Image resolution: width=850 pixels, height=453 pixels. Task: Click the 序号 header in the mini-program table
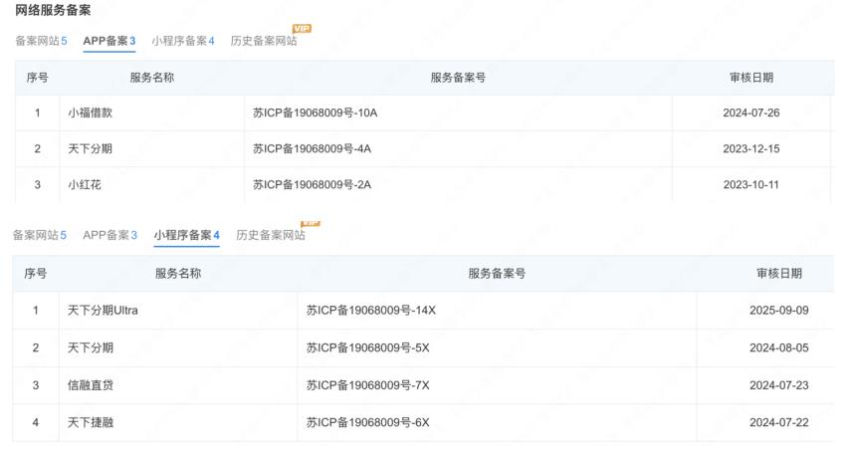35,274
